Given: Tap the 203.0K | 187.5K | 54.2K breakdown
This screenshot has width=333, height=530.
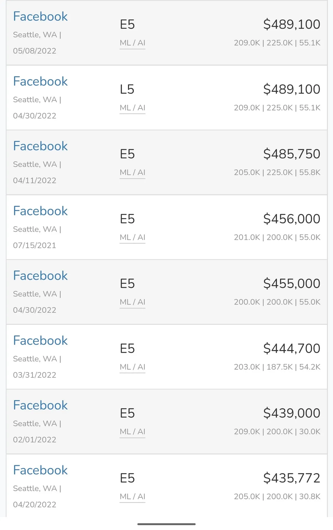Looking at the screenshot, I should pyautogui.click(x=277, y=367).
